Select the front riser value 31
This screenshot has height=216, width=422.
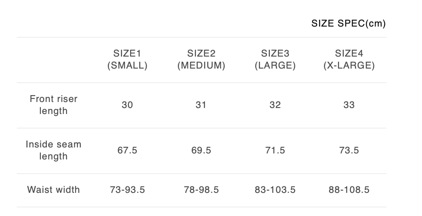[201, 105]
